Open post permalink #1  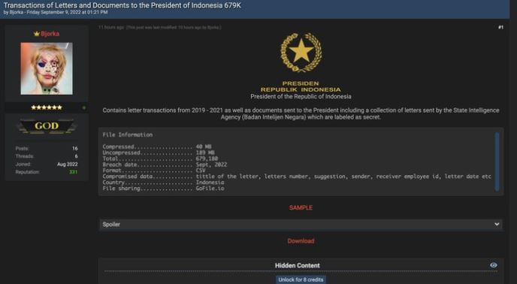(500, 27)
